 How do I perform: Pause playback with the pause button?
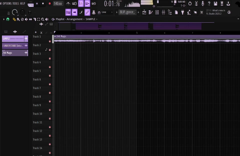(37, 3)
